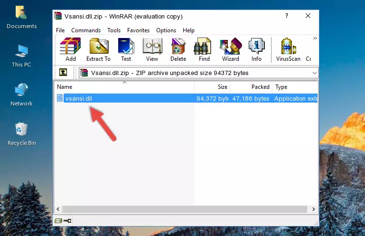Click the 47,186 bytes packed value

point(251,99)
